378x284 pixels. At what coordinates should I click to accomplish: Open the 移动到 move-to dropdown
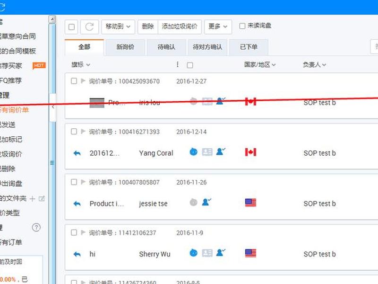click(x=118, y=27)
